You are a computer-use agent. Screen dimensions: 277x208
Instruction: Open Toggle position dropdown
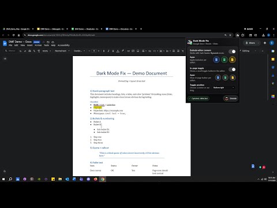pos(223,87)
